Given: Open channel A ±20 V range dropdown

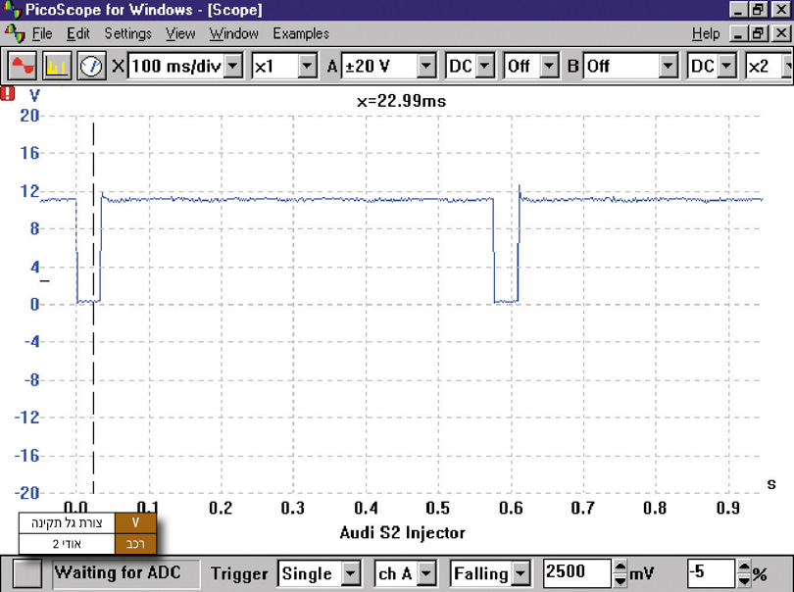Looking at the screenshot, I should [x=426, y=67].
